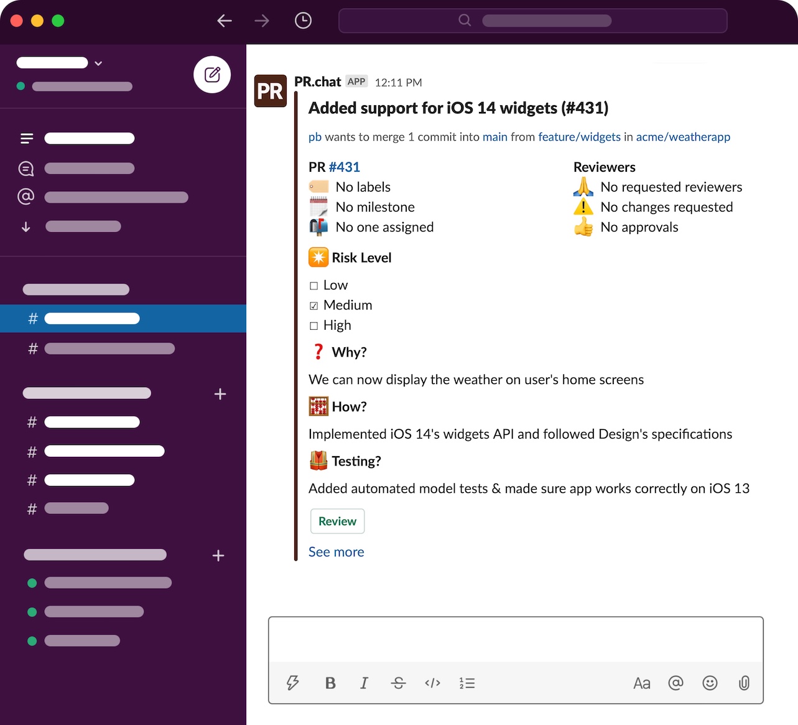This screenshot has width=798, height=725.
Task: Click the plus beside the channels section
Action: (220, 394)
